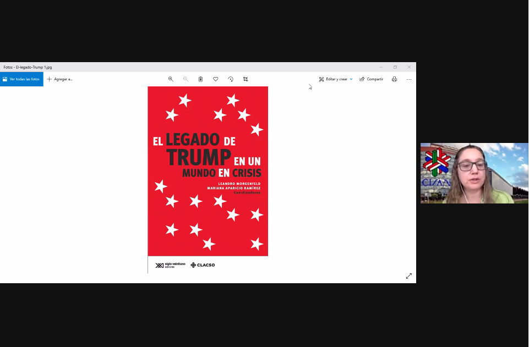Delete the photo with the trash icon
The width and height of the screenshot is (529, 347).
[x=200, y=79]
